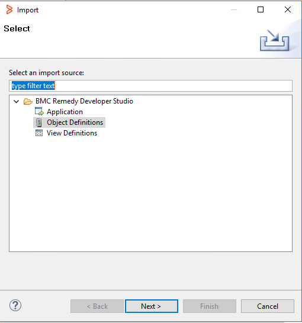
Task: Click the Application import icon
Action: pos(39,111)
